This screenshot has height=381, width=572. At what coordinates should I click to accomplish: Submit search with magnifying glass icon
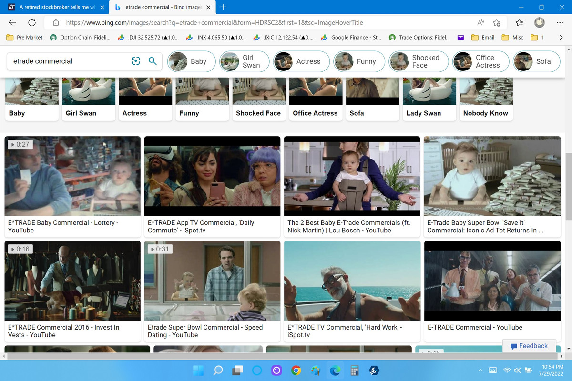click(x=153, y=61)
